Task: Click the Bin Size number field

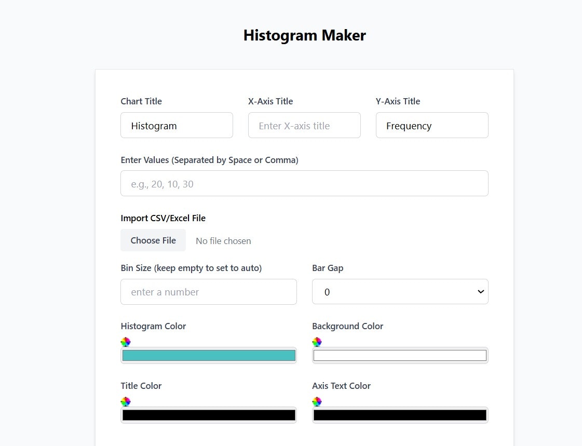Action: (x=208, y=292)
